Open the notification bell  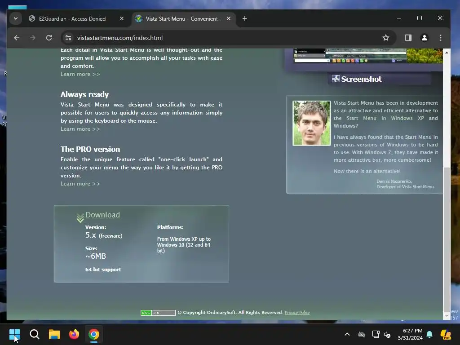coord(429,334)
